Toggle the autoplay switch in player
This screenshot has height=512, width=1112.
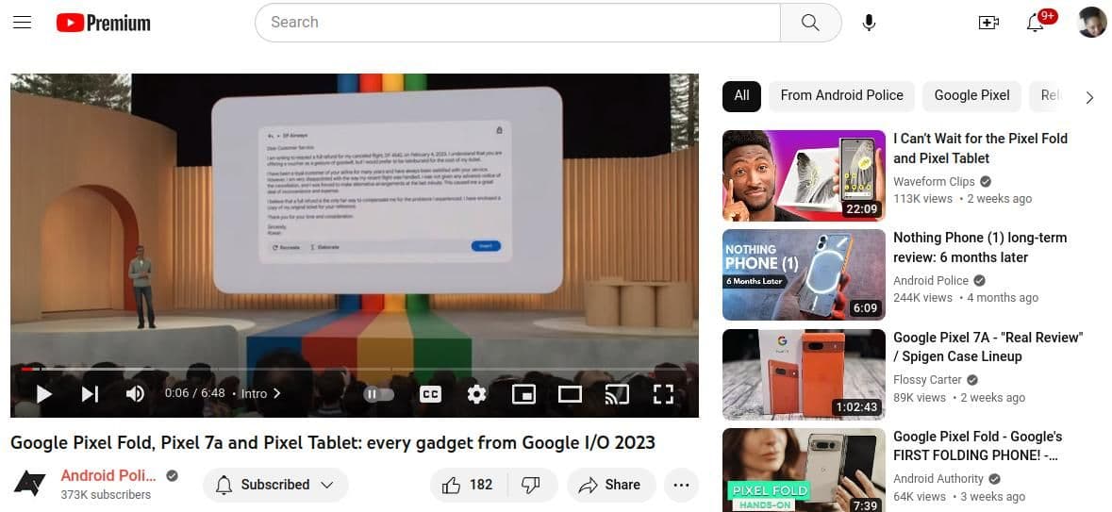[379, 393]
